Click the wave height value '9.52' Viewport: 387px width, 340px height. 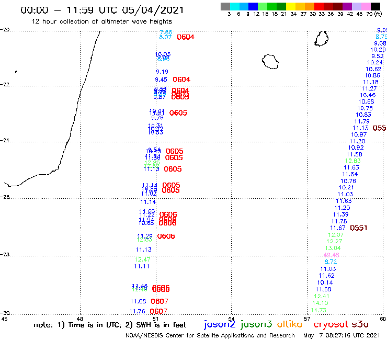click(x=378, y=56)
